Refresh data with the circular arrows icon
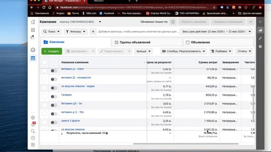 [173, 22]
